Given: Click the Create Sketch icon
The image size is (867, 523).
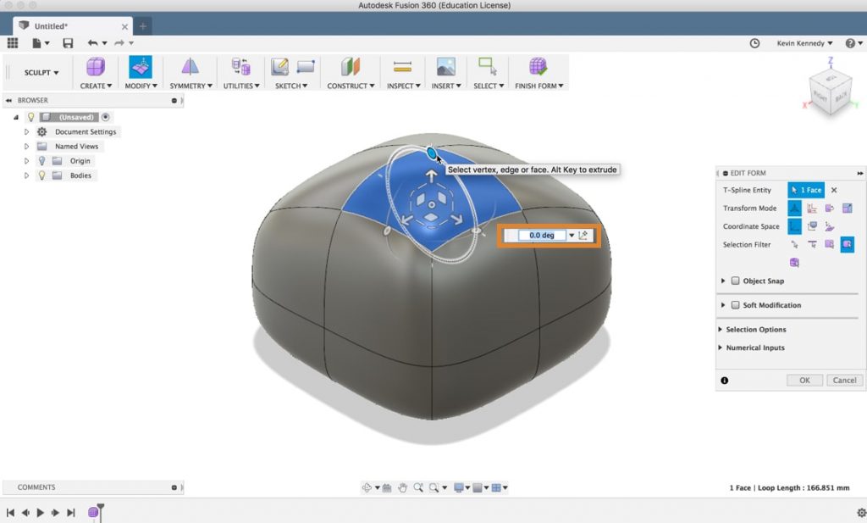Looking at the screenshot, I should pyautogui.click(x=279, y=67).
